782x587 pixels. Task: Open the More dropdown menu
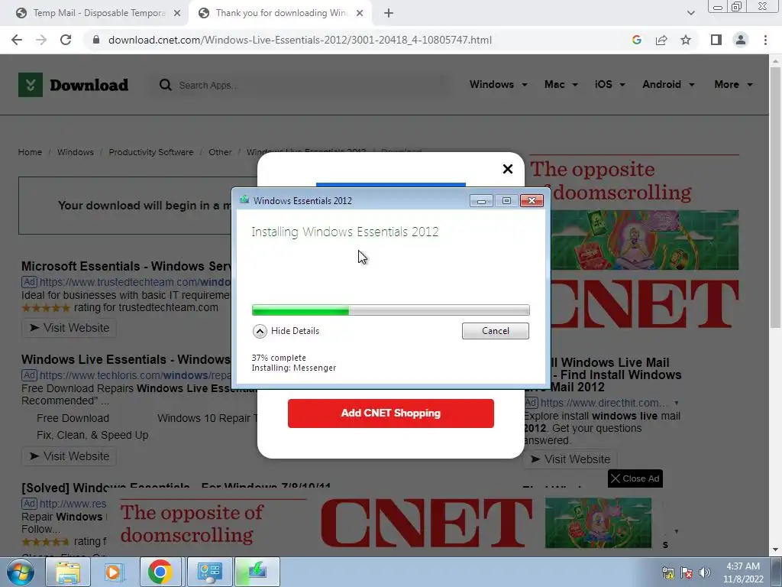(x=734, y=84)
